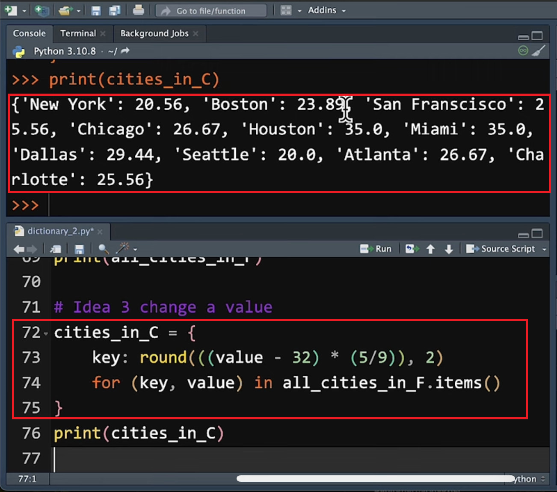
Task: Save all open documents
Action: click(115, 10)
